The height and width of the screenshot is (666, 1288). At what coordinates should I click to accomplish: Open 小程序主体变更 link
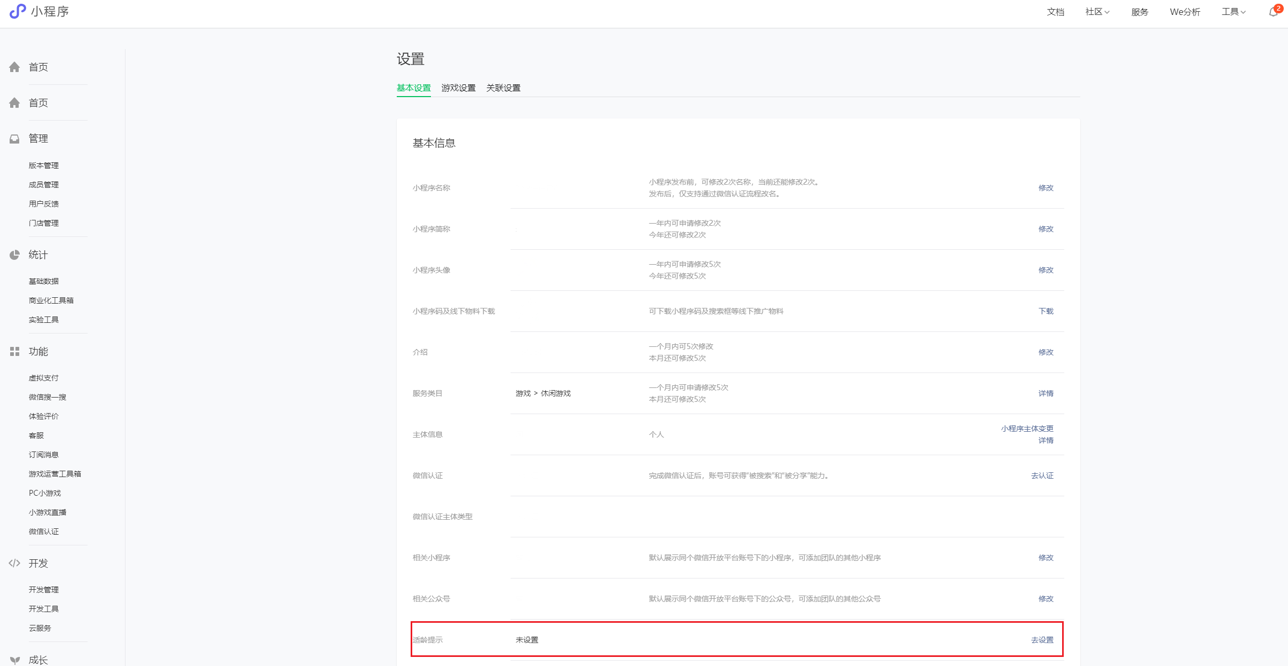tap(1027, 429)
